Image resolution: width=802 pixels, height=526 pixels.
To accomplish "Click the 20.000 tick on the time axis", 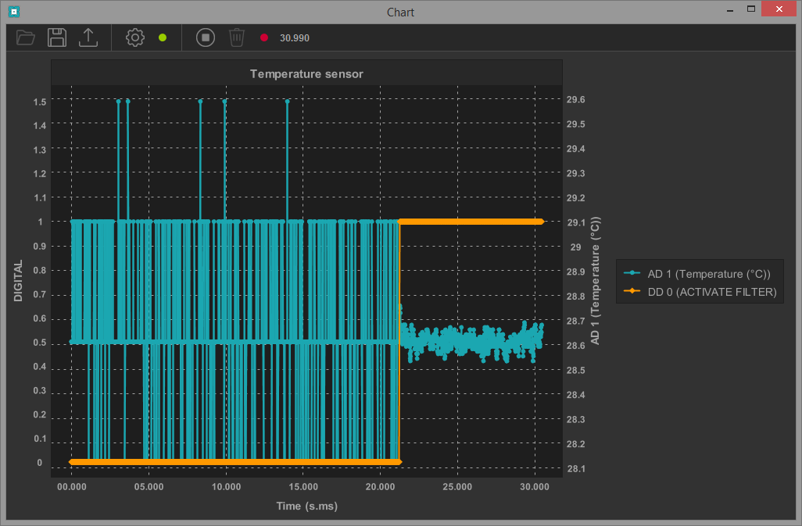I will coord(380,485).
